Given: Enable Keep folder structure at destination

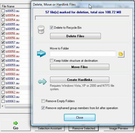Looking at the screenshot, I should click(52, 61).
